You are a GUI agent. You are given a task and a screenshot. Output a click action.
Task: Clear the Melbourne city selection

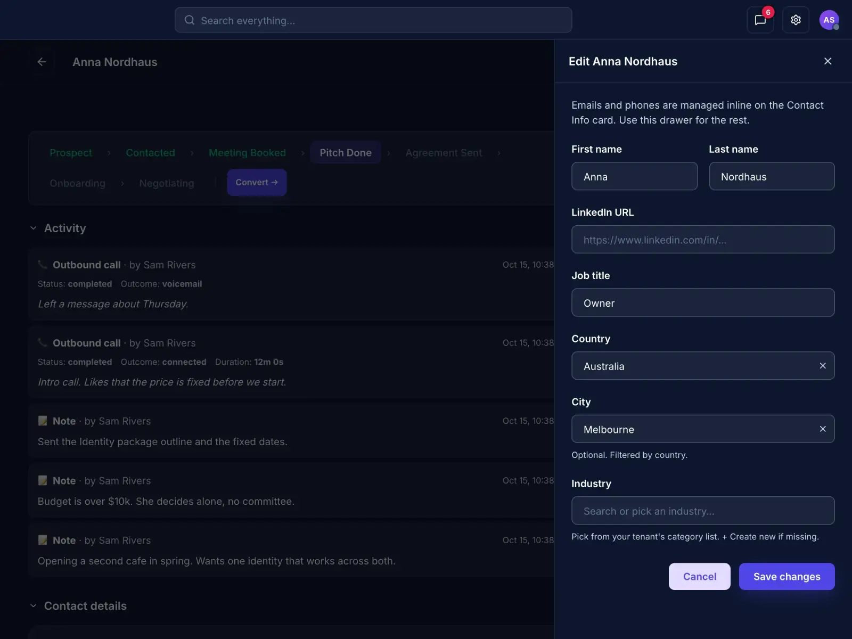[x=823, y=429]
